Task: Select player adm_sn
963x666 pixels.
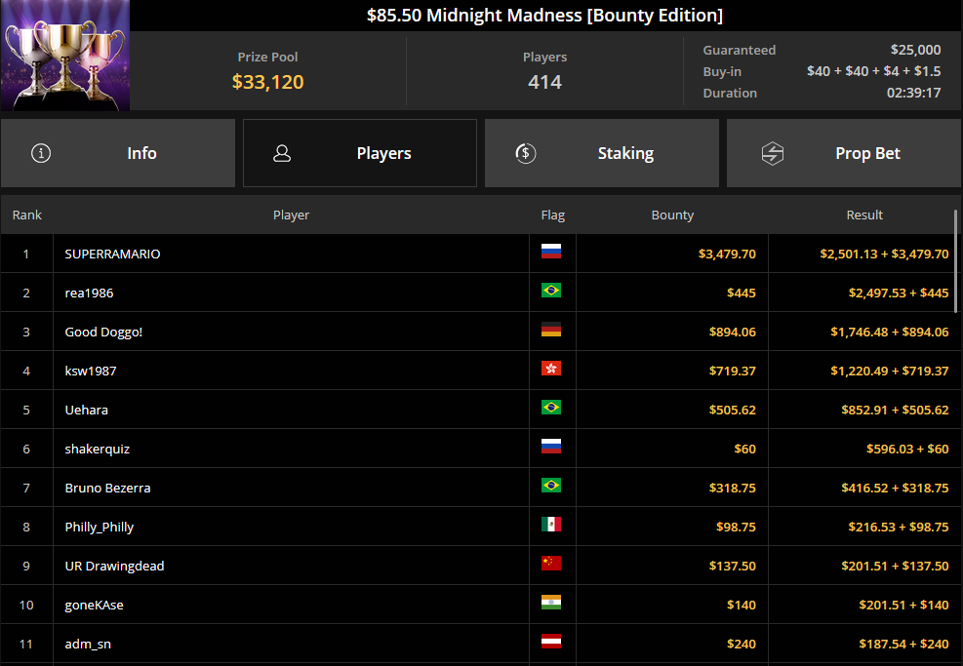Action: coord(88,644)
